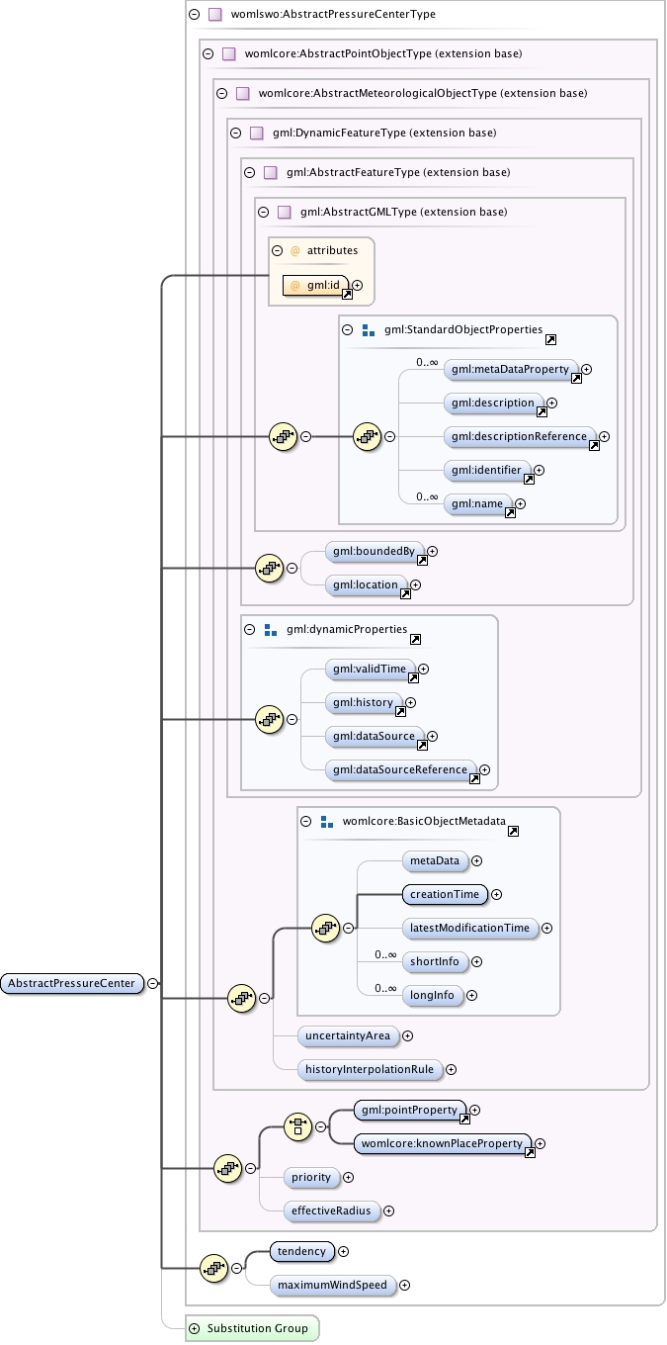Select latestModificationTime element
Image resolution: width=667 pixels, height=1345 pixels.
(x=468, y=929)
